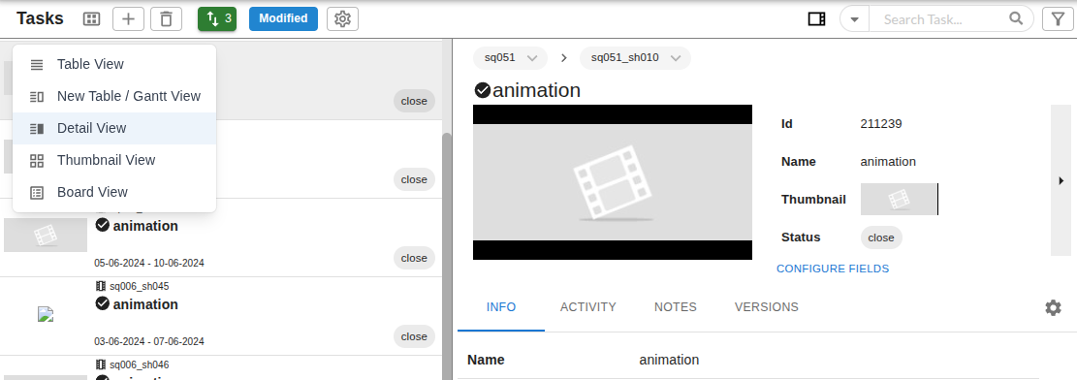Click the 03-06-2024 - 07-06-2024 date range
Image resolution: width=1077 pixels, height=380 pixels.
pos(149,341)
